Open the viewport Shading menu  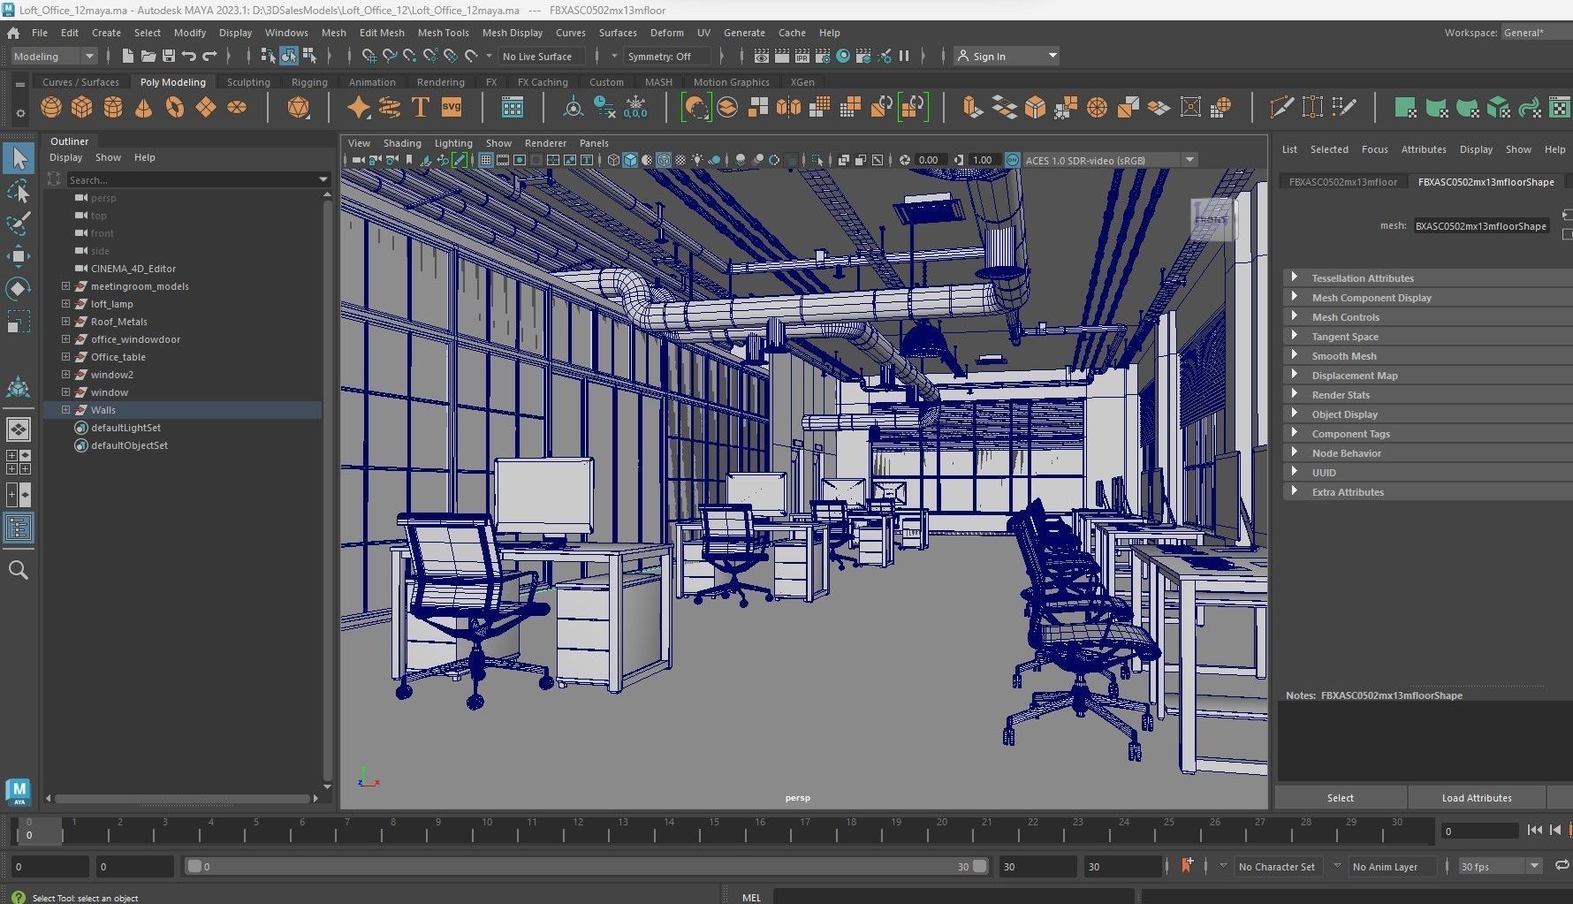click(402, 143)
